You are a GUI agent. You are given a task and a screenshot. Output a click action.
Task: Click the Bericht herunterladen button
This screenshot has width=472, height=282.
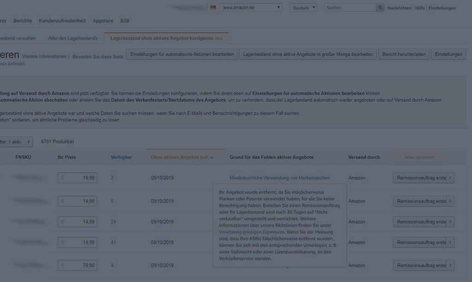click(x=404, y=54)
